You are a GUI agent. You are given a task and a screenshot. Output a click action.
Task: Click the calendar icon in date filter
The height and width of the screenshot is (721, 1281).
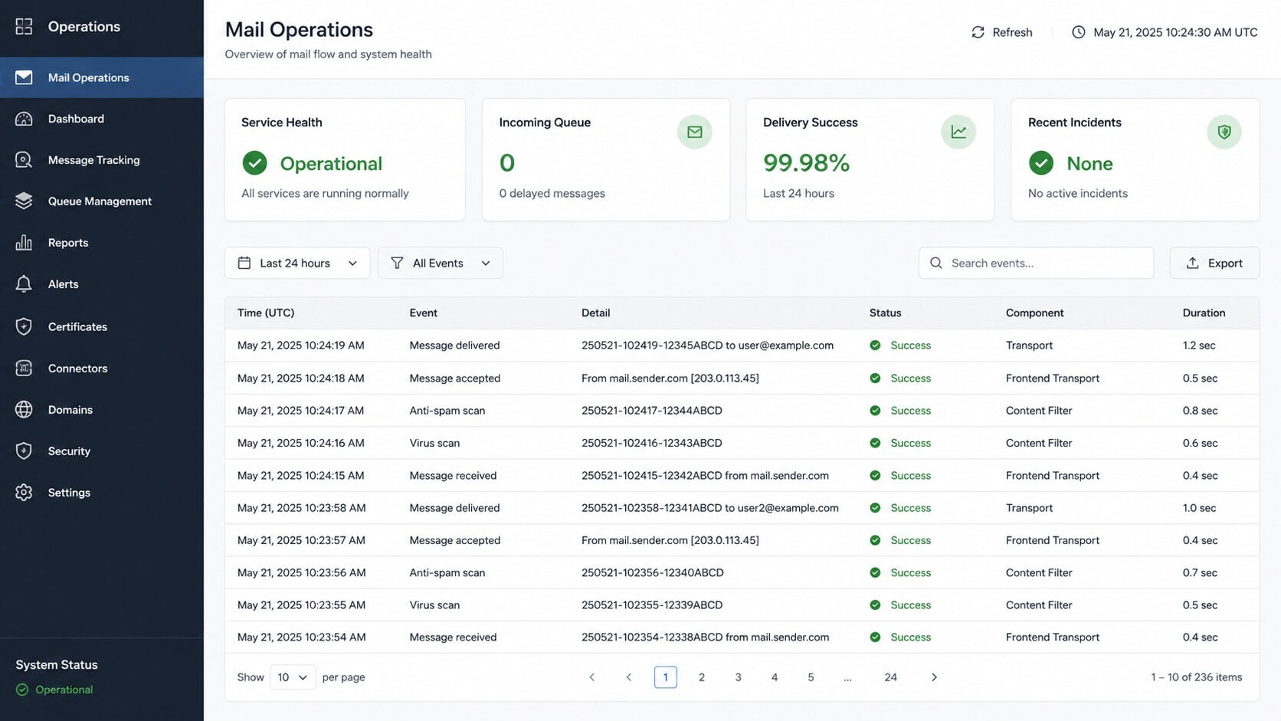point(244,263)
